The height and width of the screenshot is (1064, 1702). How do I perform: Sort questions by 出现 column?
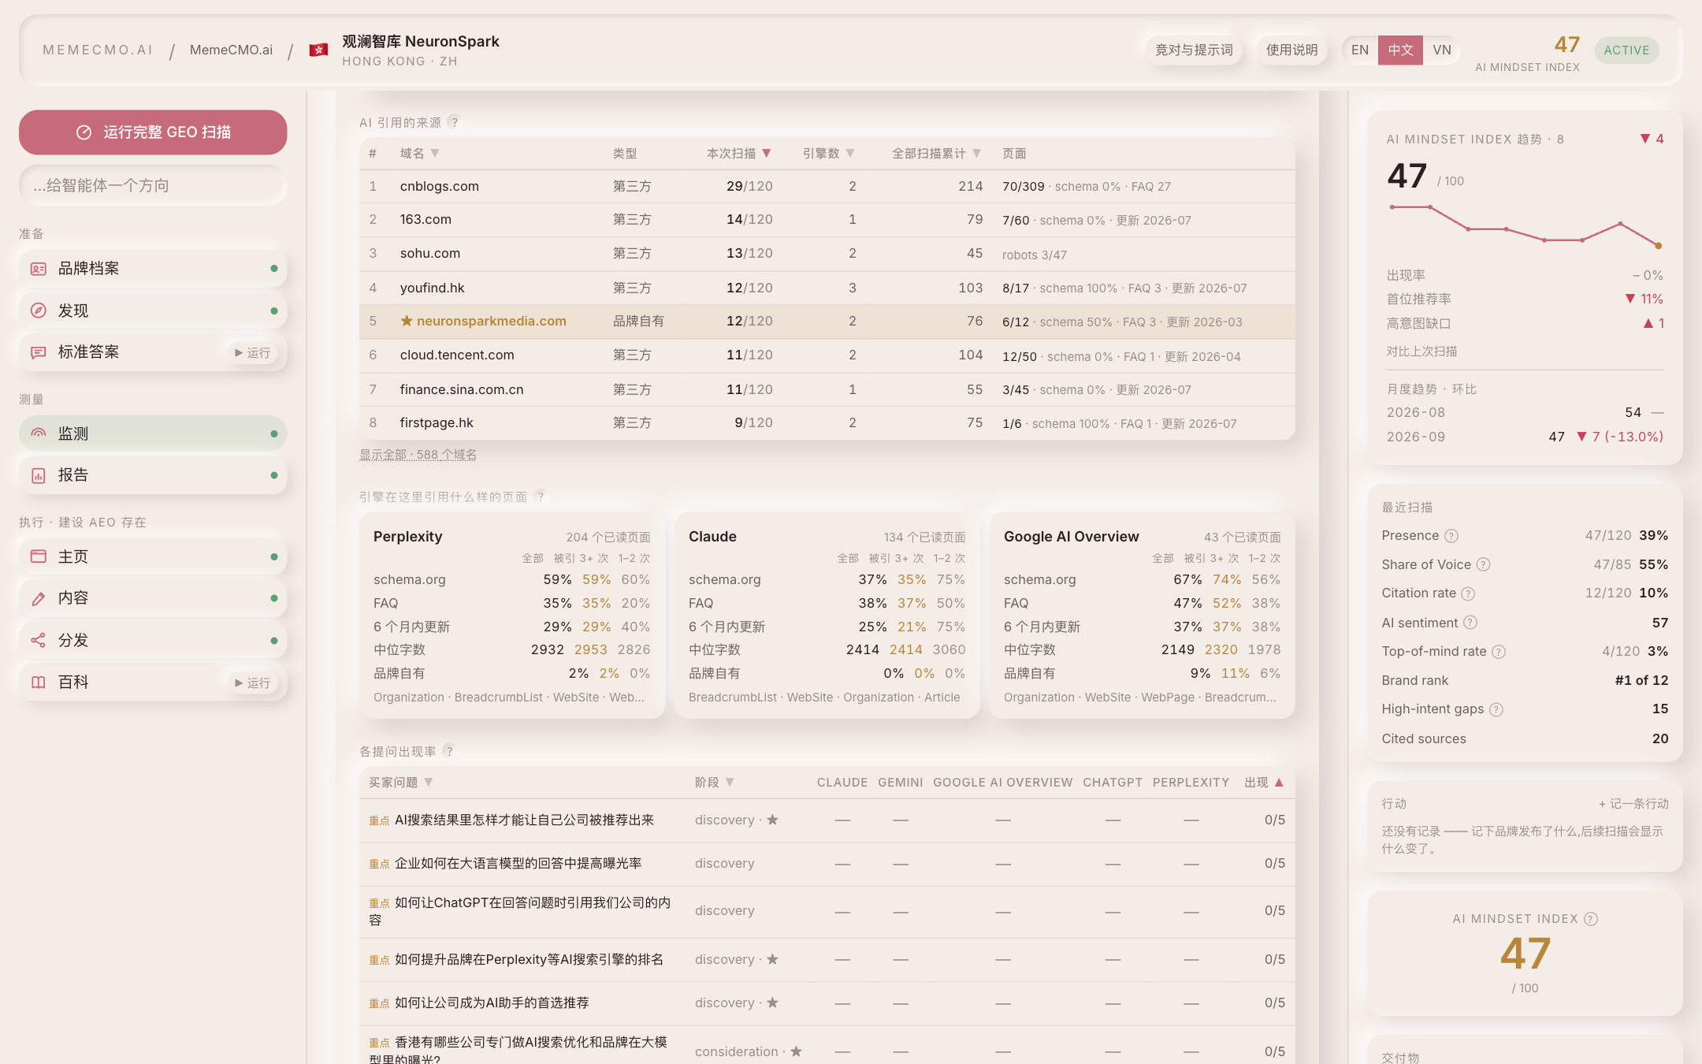coord(1264,783)
